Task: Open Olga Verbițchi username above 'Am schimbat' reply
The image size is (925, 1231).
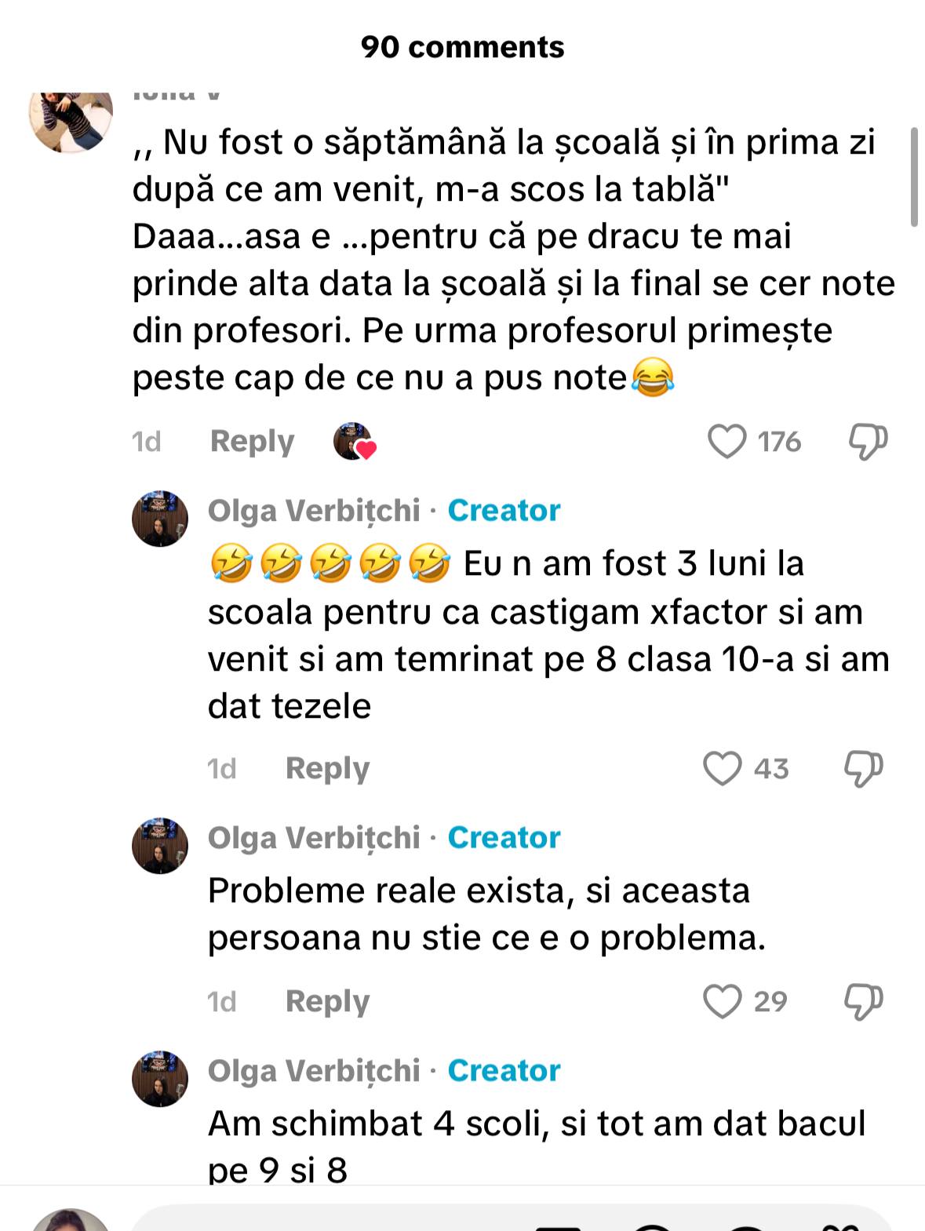Action: coord(314,1071)
